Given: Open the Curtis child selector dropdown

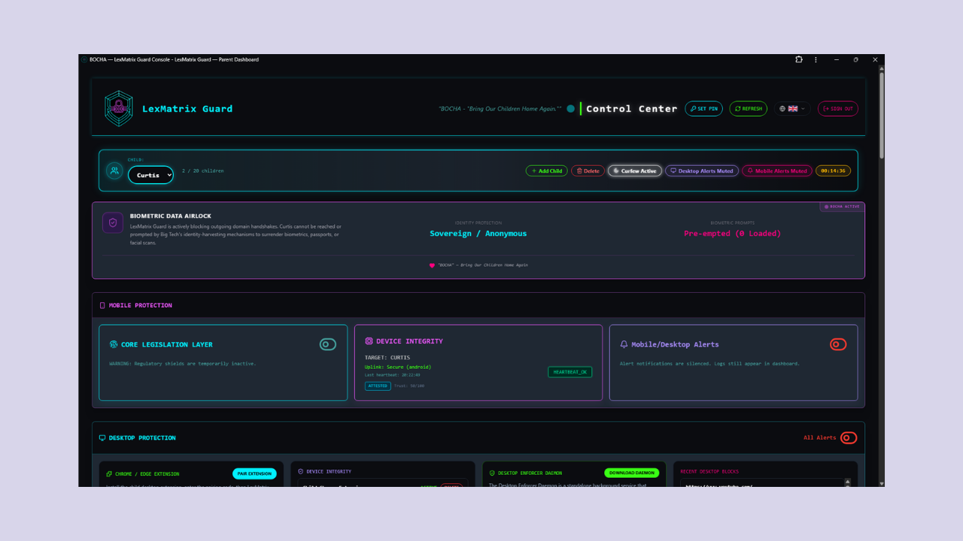Looking at the screenshot, I should tap(150, 175).
